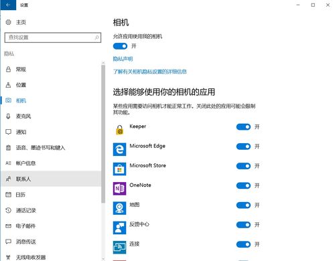The width and height of the screenshot is (335, 261).
Task: Disable camera access for Keeper
Action: [x=243, y=127]
